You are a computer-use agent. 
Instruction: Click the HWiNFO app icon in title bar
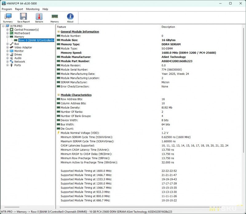[x=4, y=3]
